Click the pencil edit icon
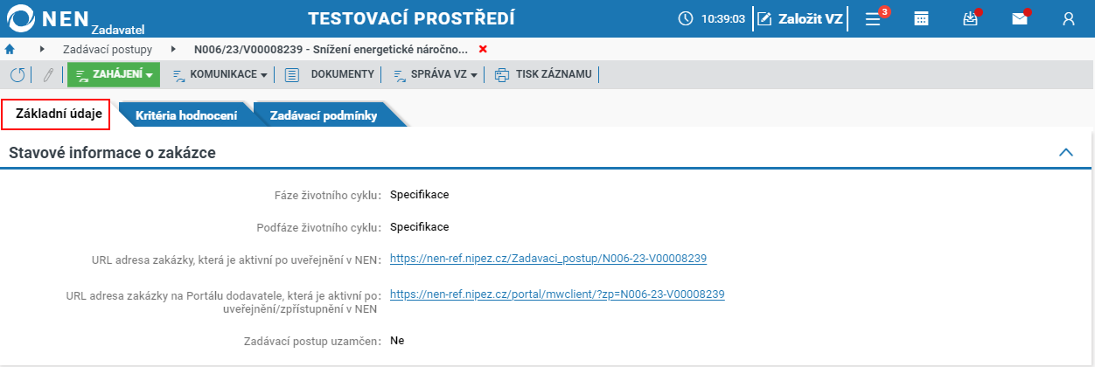The width and height of the screenshot is (1095, 367). pyautogui.click(x=48, y=75)
